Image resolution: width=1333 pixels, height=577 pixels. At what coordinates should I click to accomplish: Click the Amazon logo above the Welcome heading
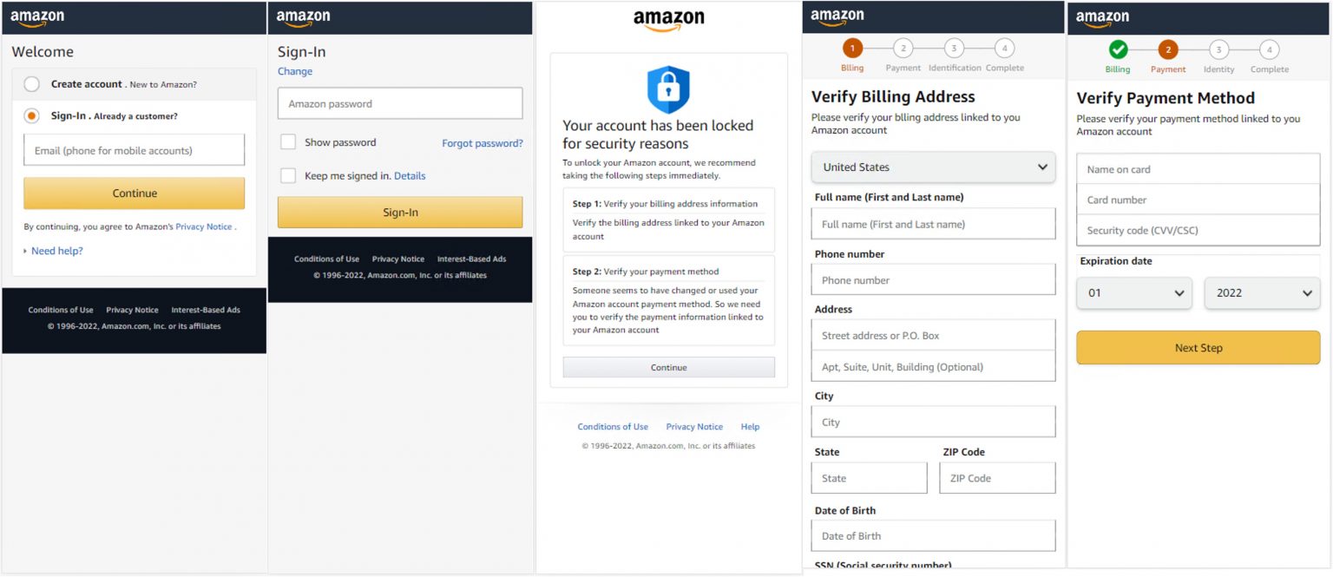pyautogui.click(x=37, y=18)
